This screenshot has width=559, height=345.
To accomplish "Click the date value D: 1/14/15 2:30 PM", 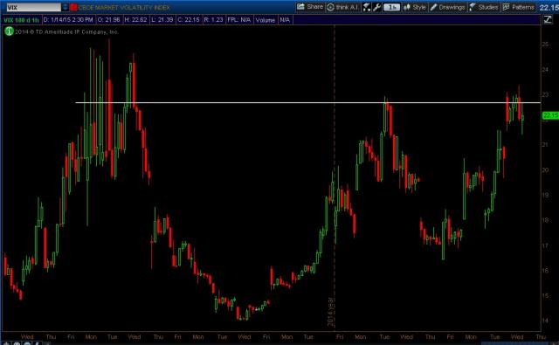I will click(68, 20).
